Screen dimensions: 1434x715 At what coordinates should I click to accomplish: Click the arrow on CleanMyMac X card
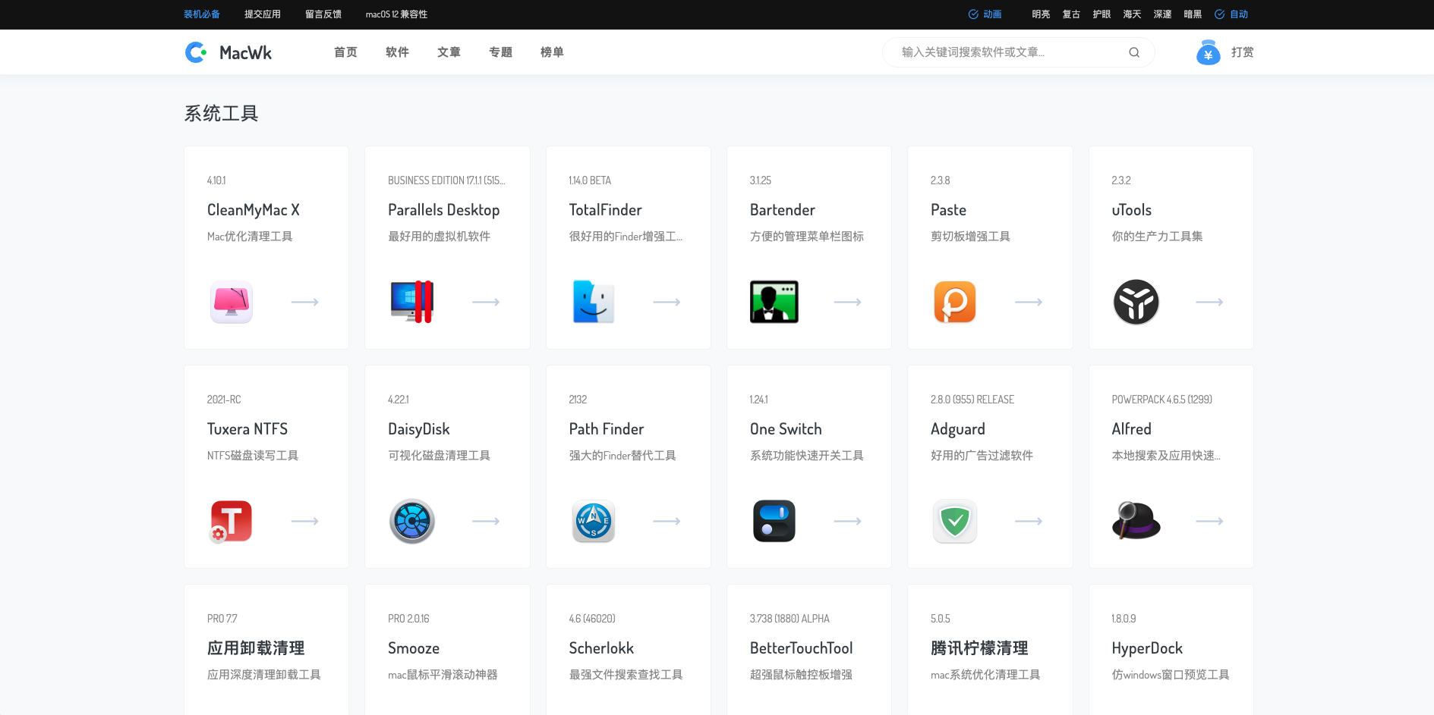coord(304,302)
